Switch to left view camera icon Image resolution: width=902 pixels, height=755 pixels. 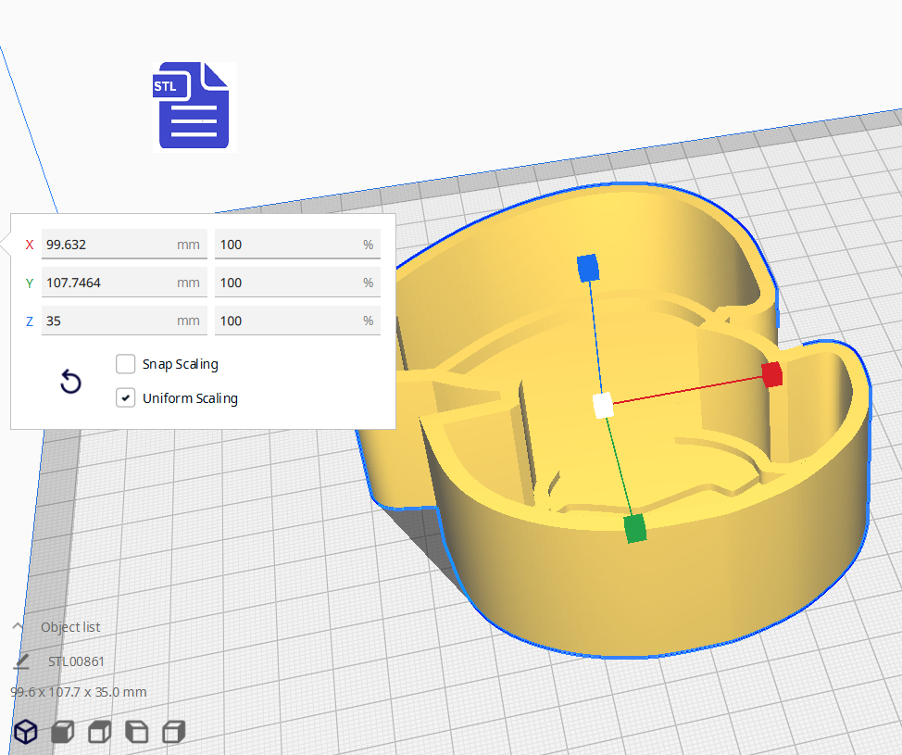pos(137,732)
